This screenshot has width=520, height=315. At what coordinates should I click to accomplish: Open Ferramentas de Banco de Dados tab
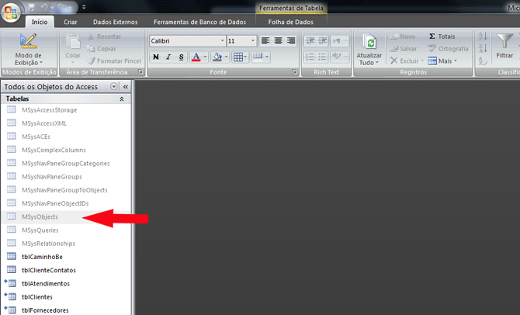click(x=199, y=22)
